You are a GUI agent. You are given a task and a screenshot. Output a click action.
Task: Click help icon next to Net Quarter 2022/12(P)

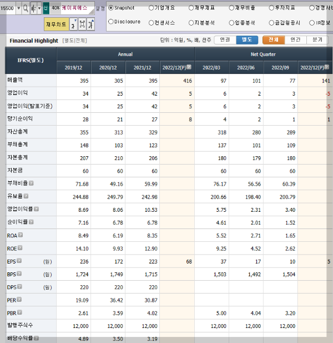tap(327, 67)
